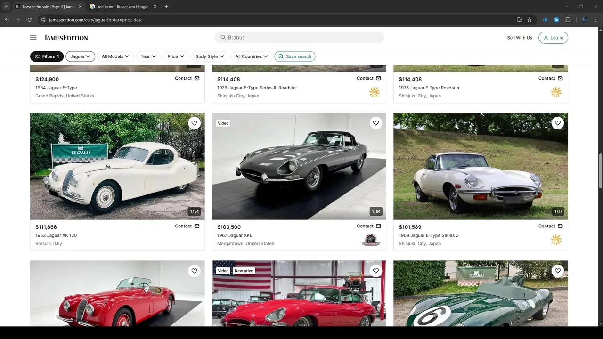The height and width of the screenshot is (339, 603).
Task: Click the search magnifier icon
Action: click(223, 37)
